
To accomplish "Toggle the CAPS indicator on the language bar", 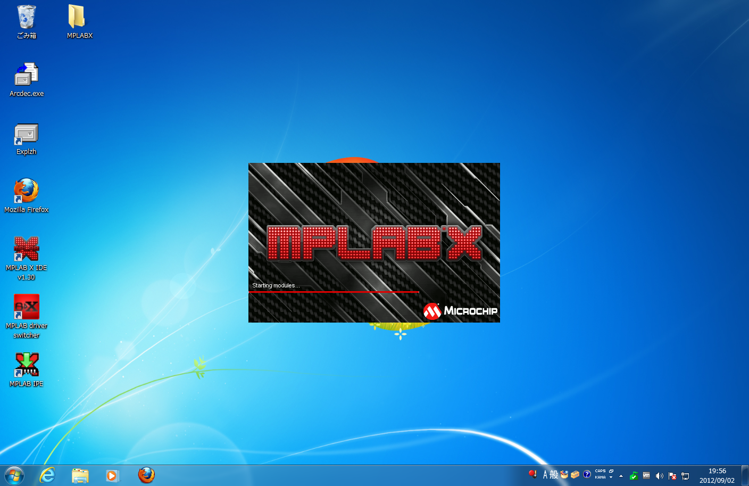I will pyautogui.click(x=600, y=471).
